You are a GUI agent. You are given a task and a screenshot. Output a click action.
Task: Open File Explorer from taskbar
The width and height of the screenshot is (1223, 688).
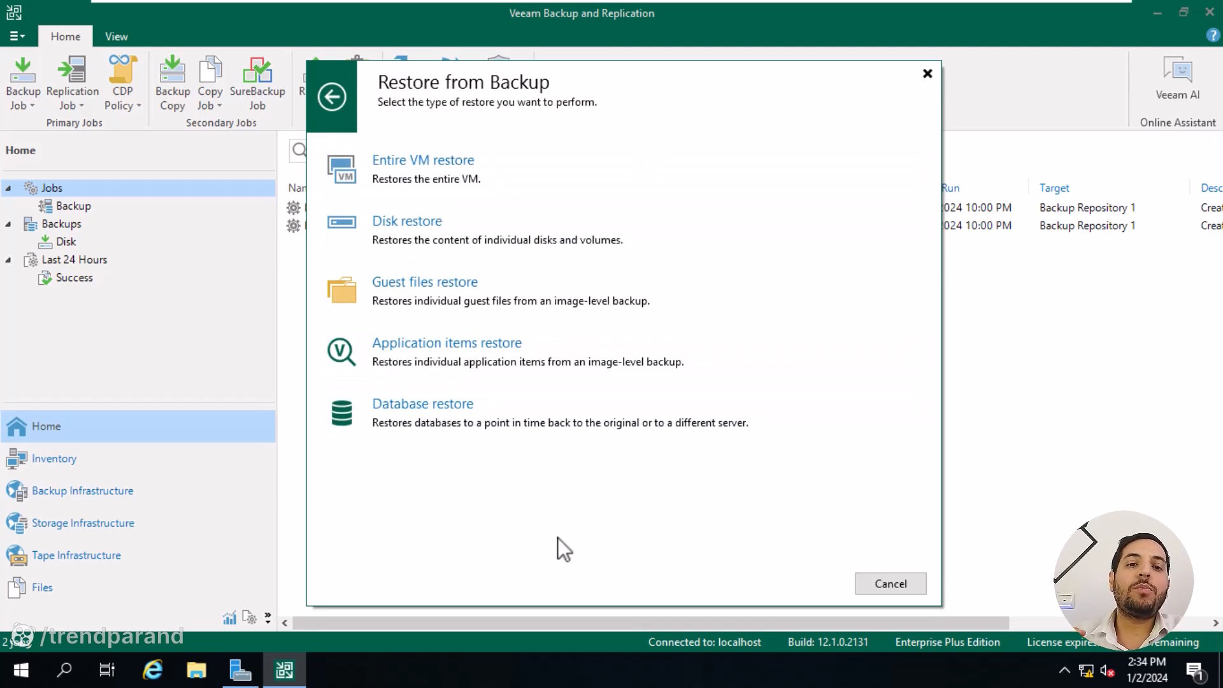[196, 670]
